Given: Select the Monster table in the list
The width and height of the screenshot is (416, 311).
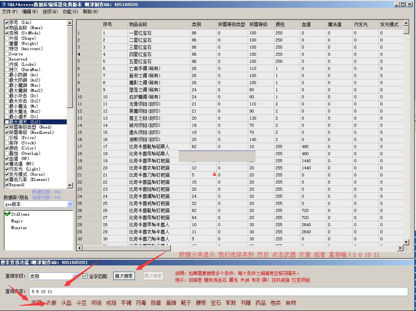Looking at the screenshot, I should click(19, 228).
